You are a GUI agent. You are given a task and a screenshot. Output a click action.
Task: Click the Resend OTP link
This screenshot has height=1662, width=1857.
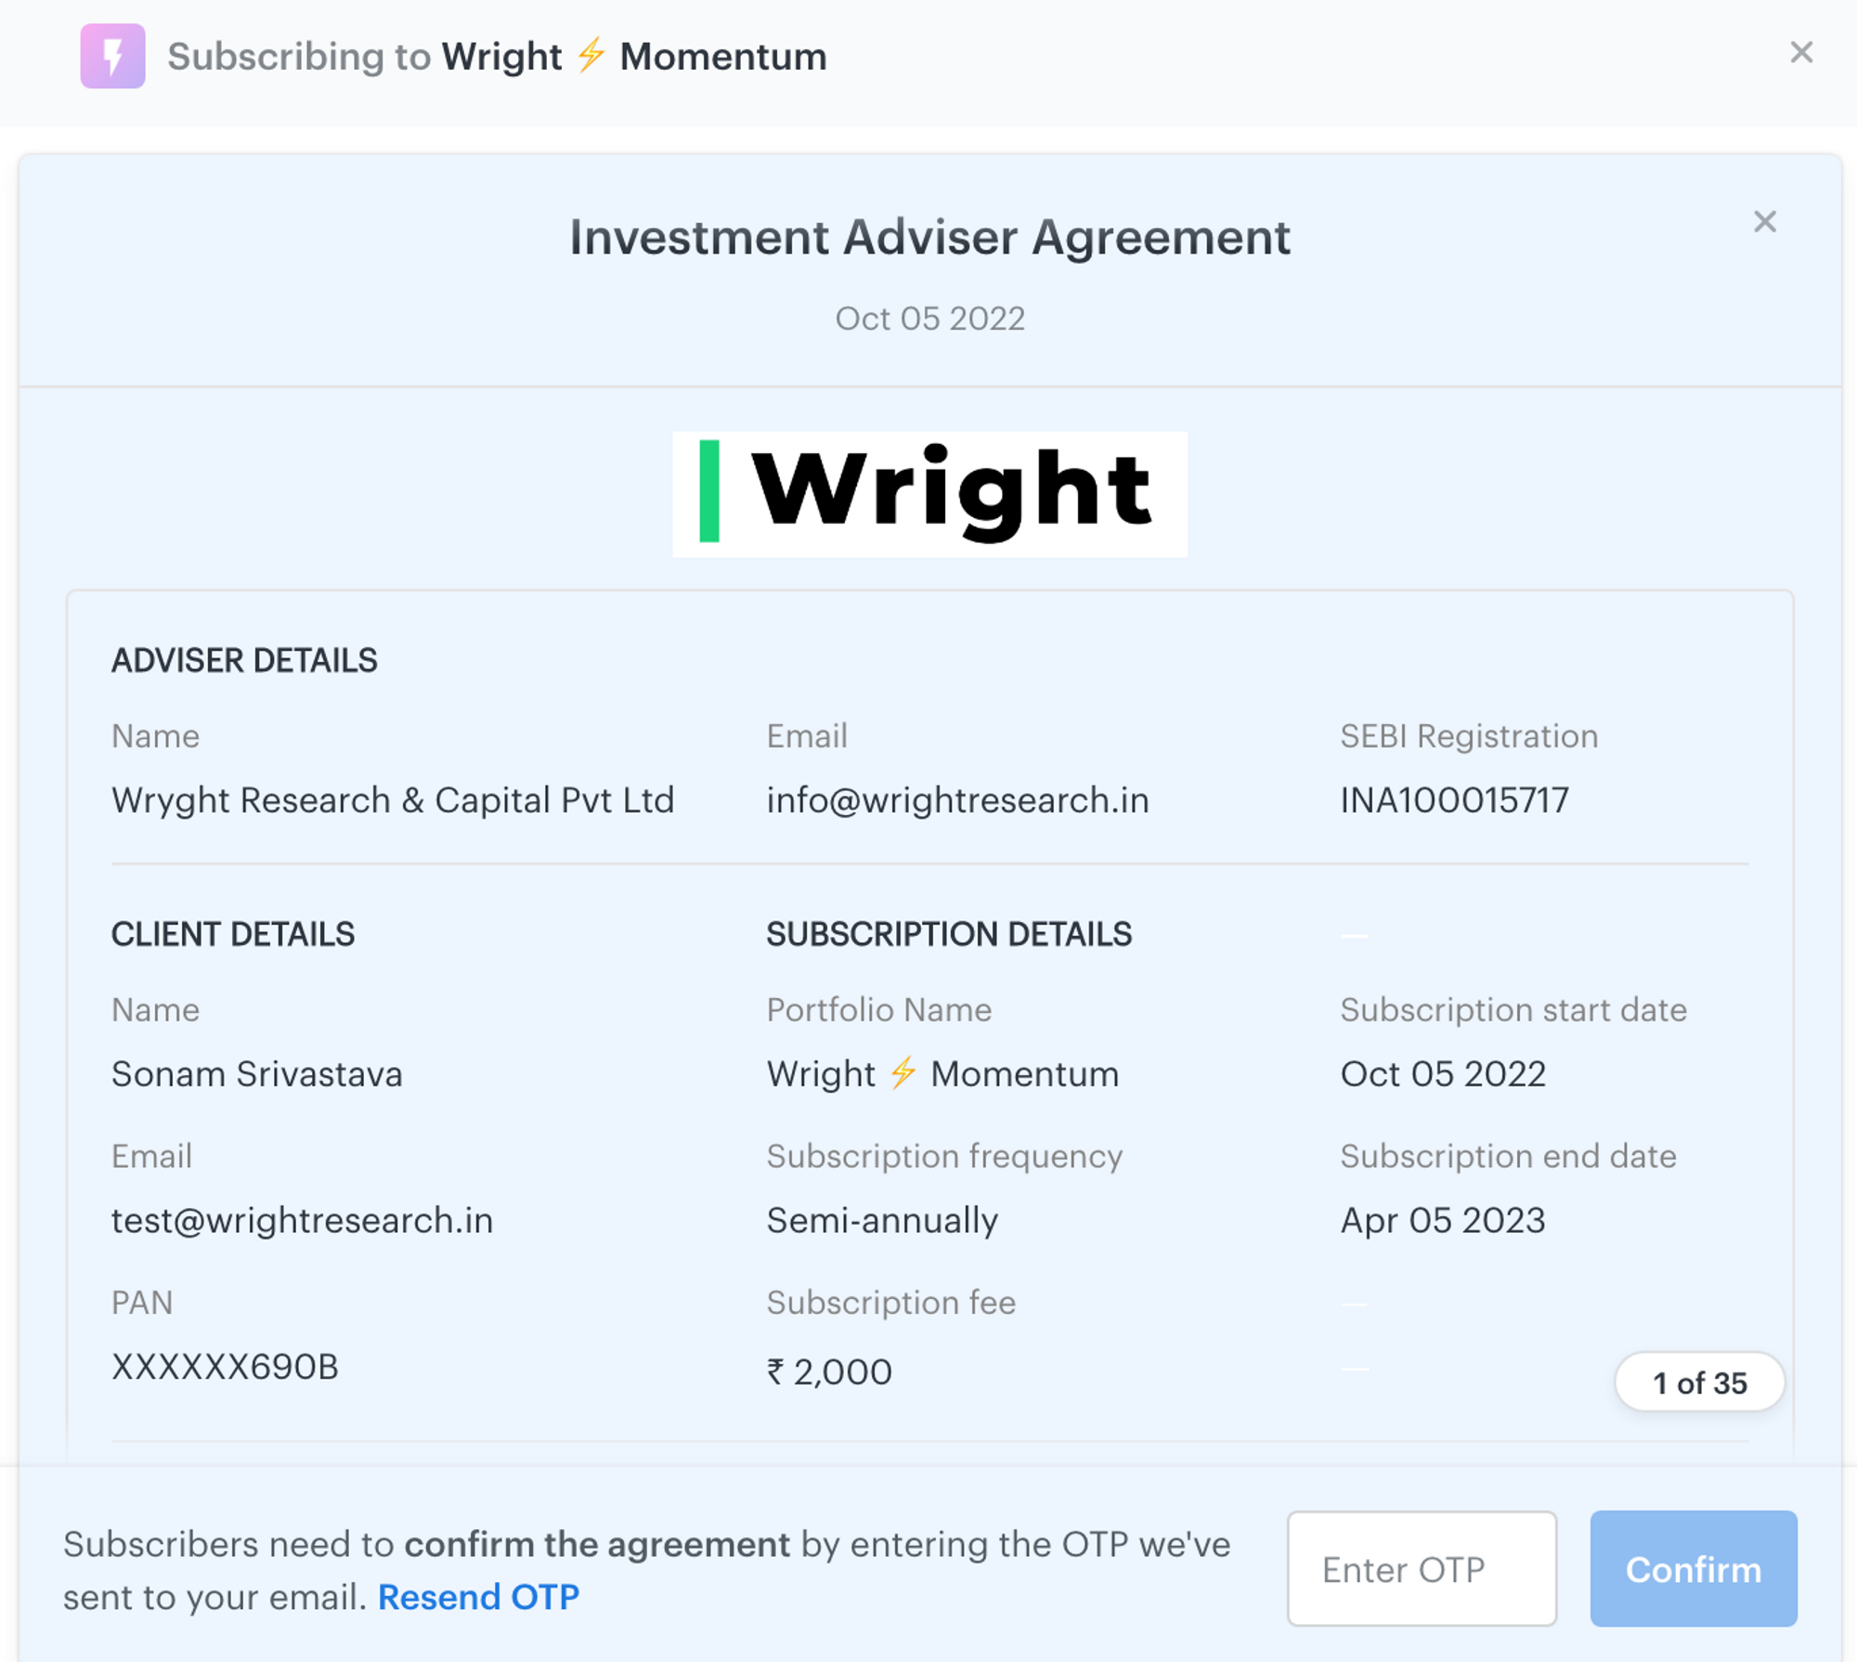pos(478,1597)
